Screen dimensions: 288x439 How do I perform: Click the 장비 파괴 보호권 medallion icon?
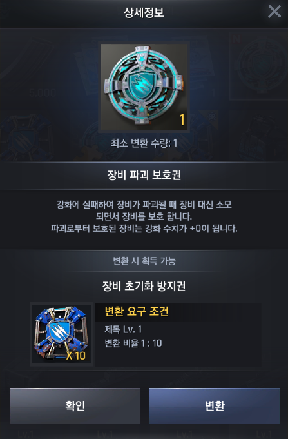point(144,87)
